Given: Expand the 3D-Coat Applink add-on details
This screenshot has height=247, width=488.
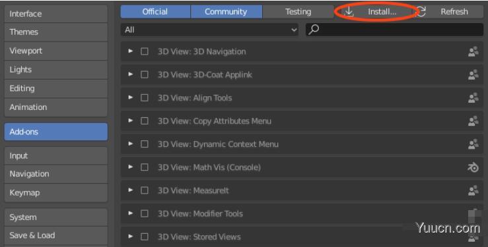Looking at the screenshot, I should [131, 74].
